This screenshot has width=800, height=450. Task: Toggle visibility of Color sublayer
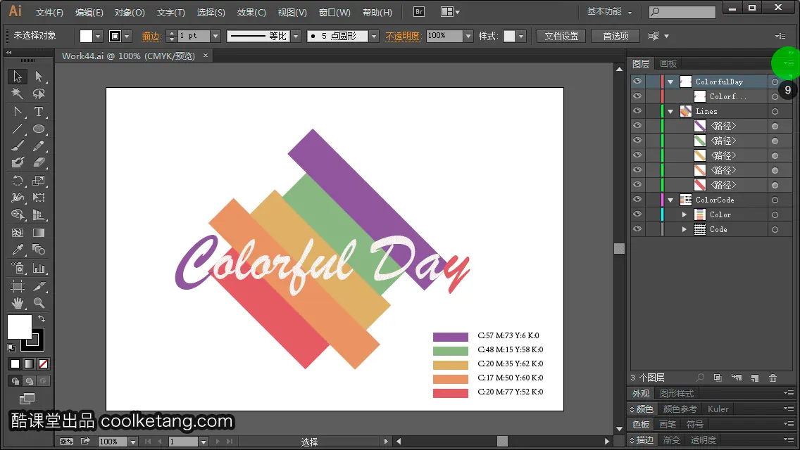coord(637,214)
